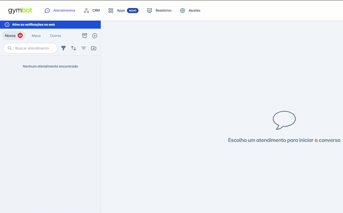Click the plus circle to start new atendimento

[95, 36]
